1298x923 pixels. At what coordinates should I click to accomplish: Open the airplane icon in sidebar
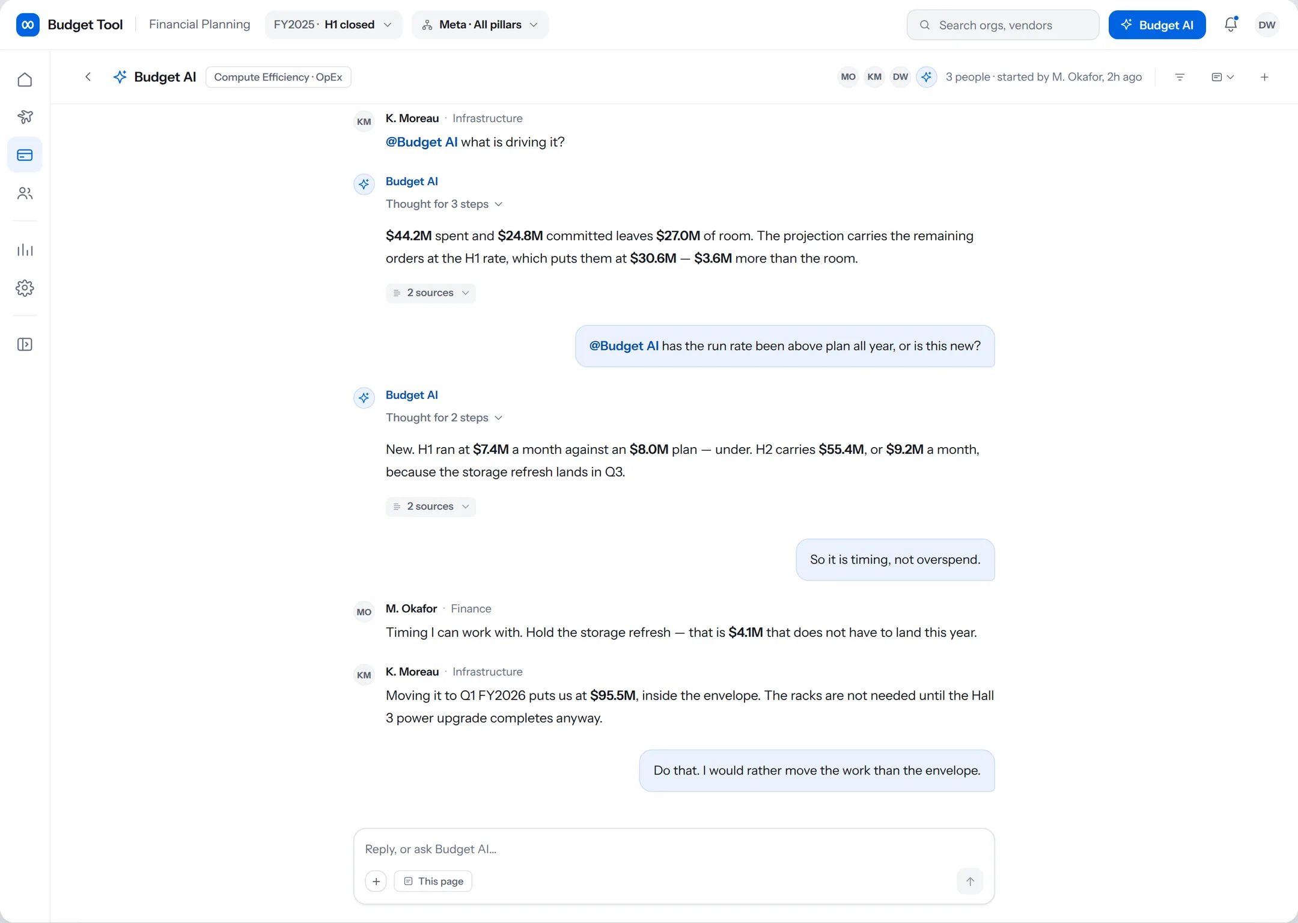pyautogui.click(x=25, y=117)
